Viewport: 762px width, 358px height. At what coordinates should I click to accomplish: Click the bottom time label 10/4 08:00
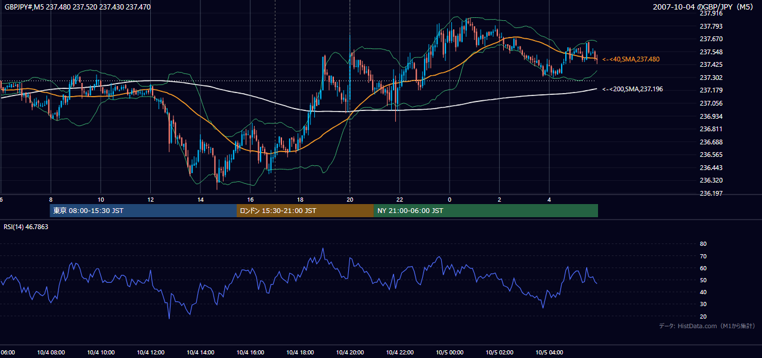[51, 353]
